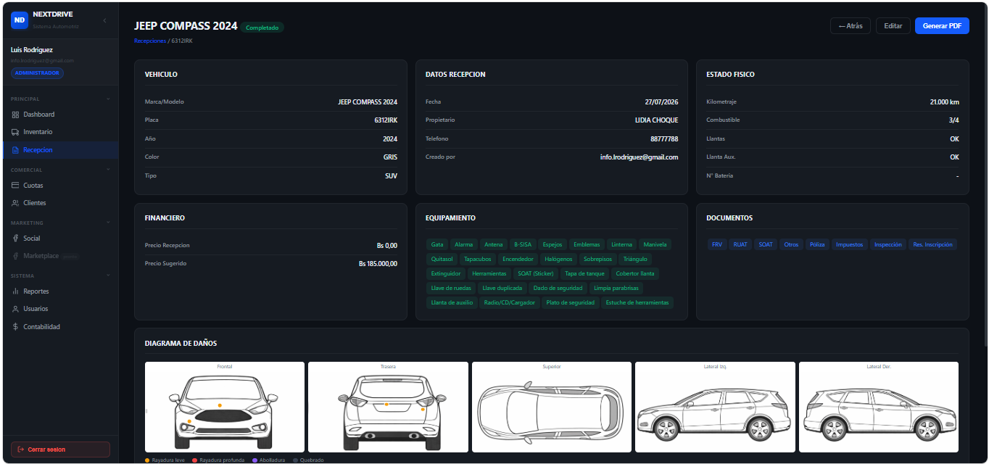Collapse the SISTEMA section

click(x=108, y=275)
